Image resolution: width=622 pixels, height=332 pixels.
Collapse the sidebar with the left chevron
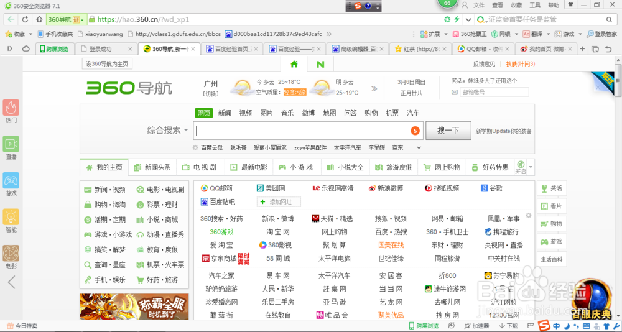[x=11, y=282]
